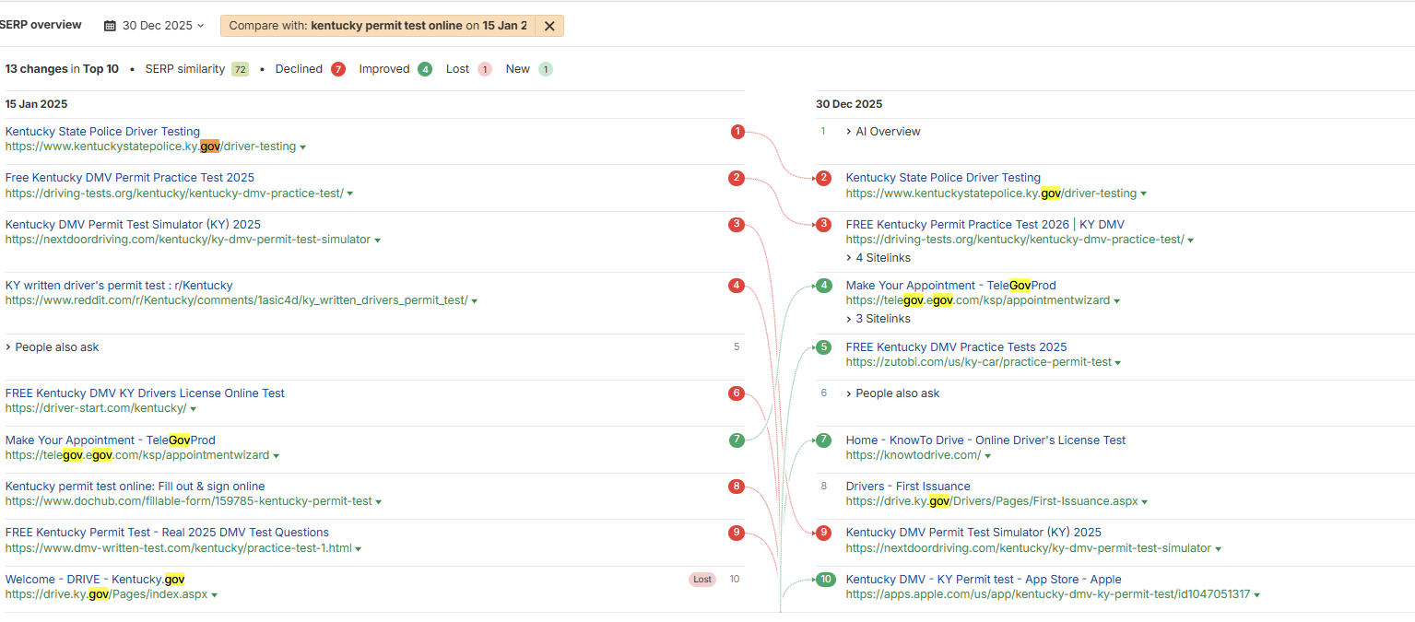
Task: Open FREE Kentucky Permit Practice Test 2026 KY DMV
Action: (985, 225)
